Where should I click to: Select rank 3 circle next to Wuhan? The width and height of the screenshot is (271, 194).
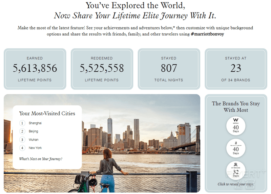[x=22, y=140]
